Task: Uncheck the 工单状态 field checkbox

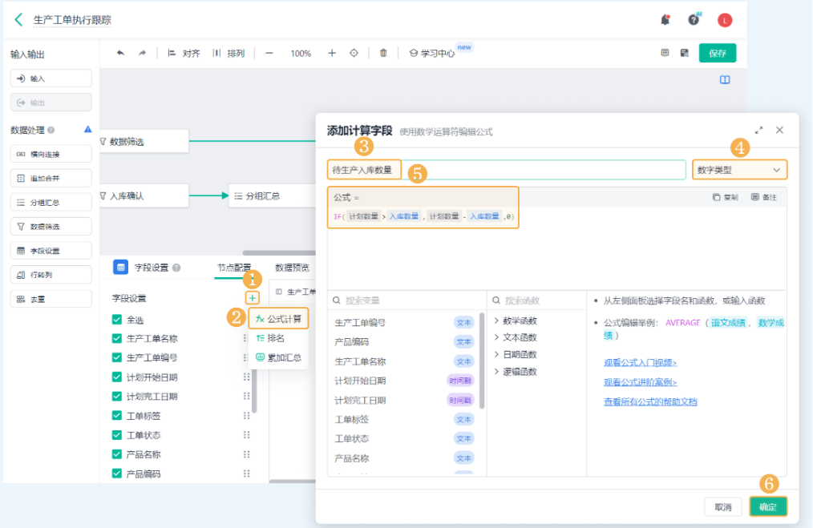Action: pos(117,435)
